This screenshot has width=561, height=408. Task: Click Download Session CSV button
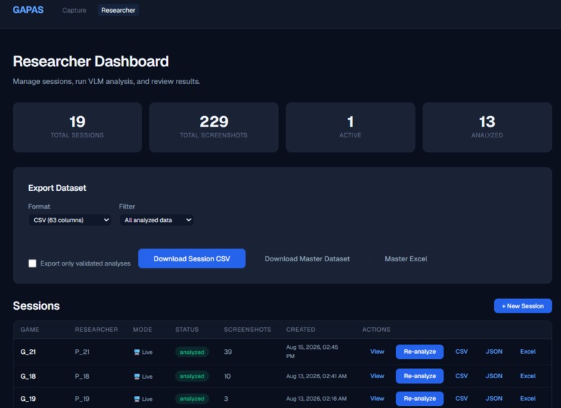192,258
